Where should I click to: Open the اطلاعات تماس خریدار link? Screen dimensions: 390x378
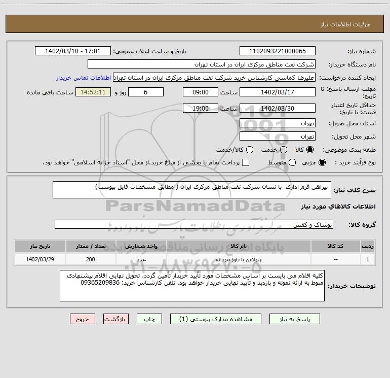84,78
